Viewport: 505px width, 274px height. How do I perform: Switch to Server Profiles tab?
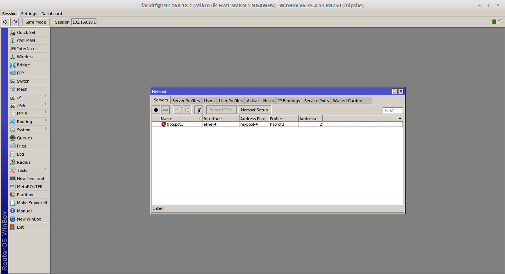186,101
